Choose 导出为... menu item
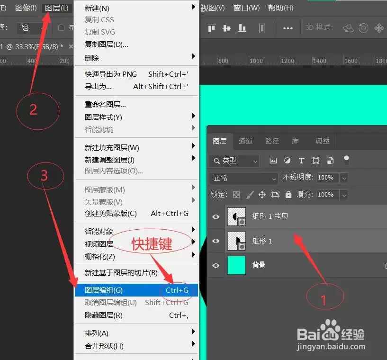Viewport: 387px width, 360px height. click(x=136, y=87)
